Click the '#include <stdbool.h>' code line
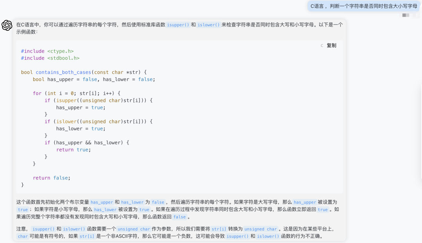Image resolution: width=422 pixels, height=243 pixels. tap(50, 58)
